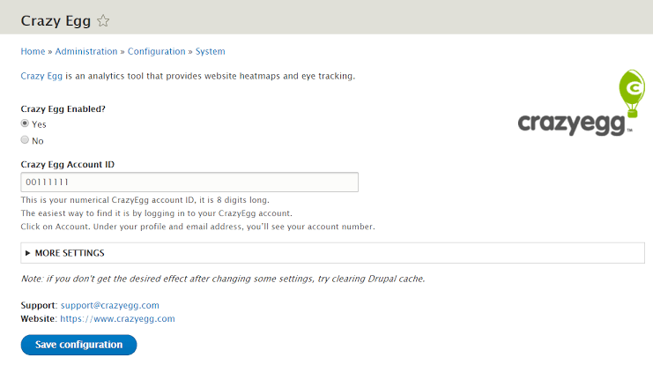Click 'Click on Account' help line

tap(197, 227)
